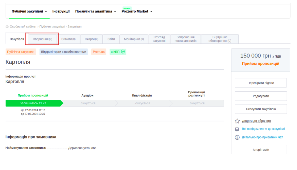Screen dimensions: 297x170
Task: Open the 'Інструкції' menu item
Action: (x=61, y=12)
